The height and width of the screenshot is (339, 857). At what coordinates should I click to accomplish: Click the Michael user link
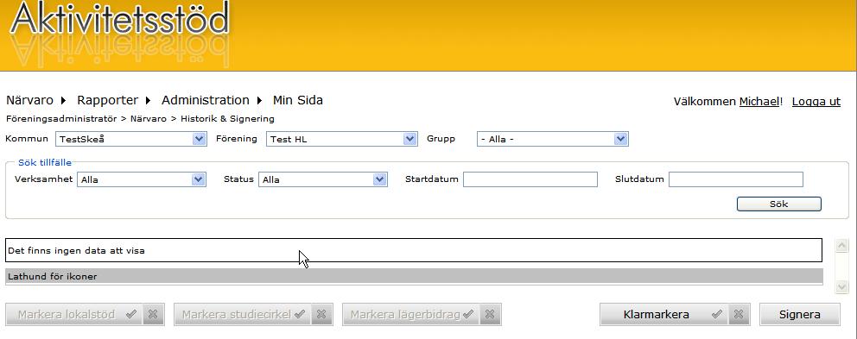759,102
